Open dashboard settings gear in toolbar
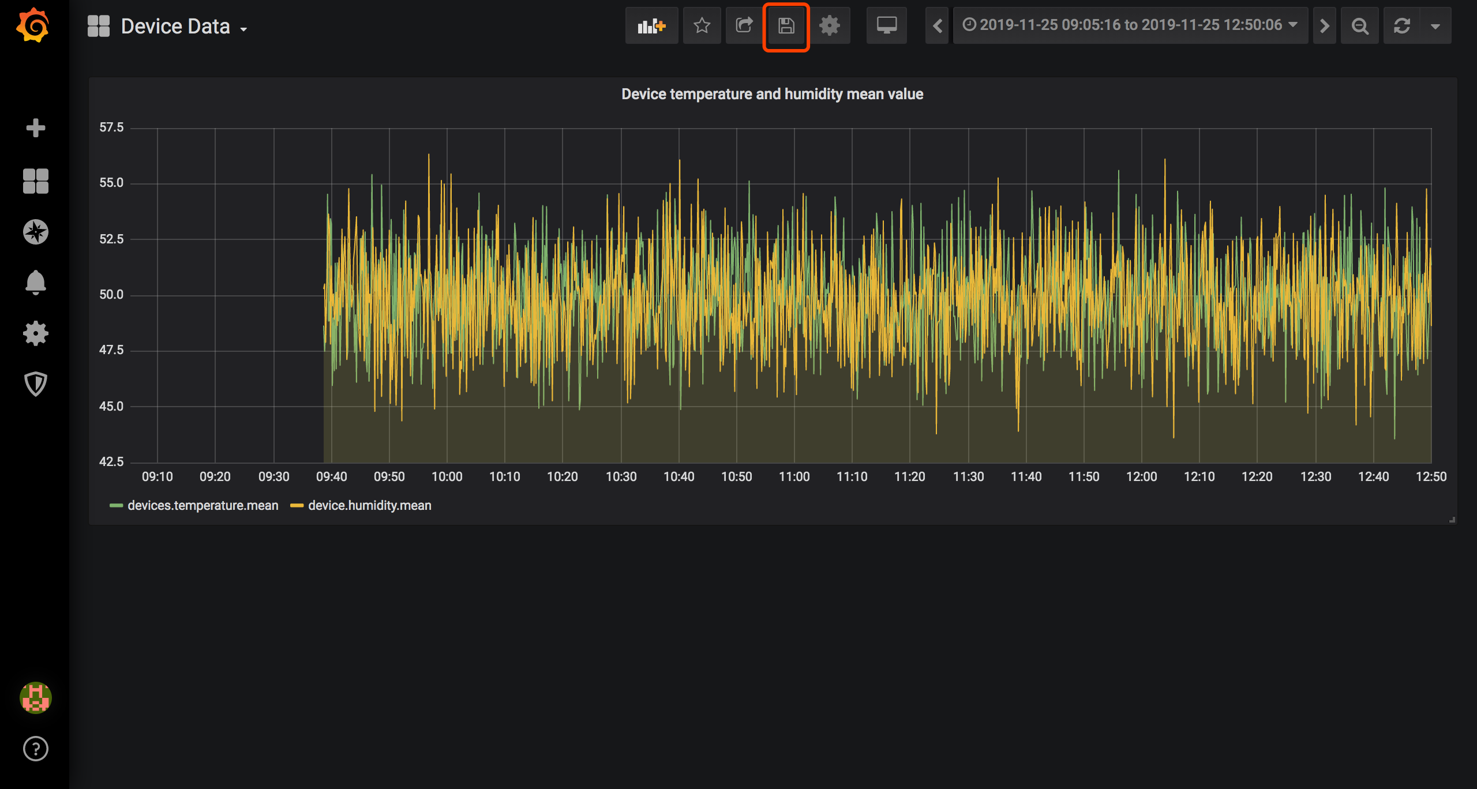Image resolution: width=1477 pixels, height=789 pixels. click(x=829, y=26)
